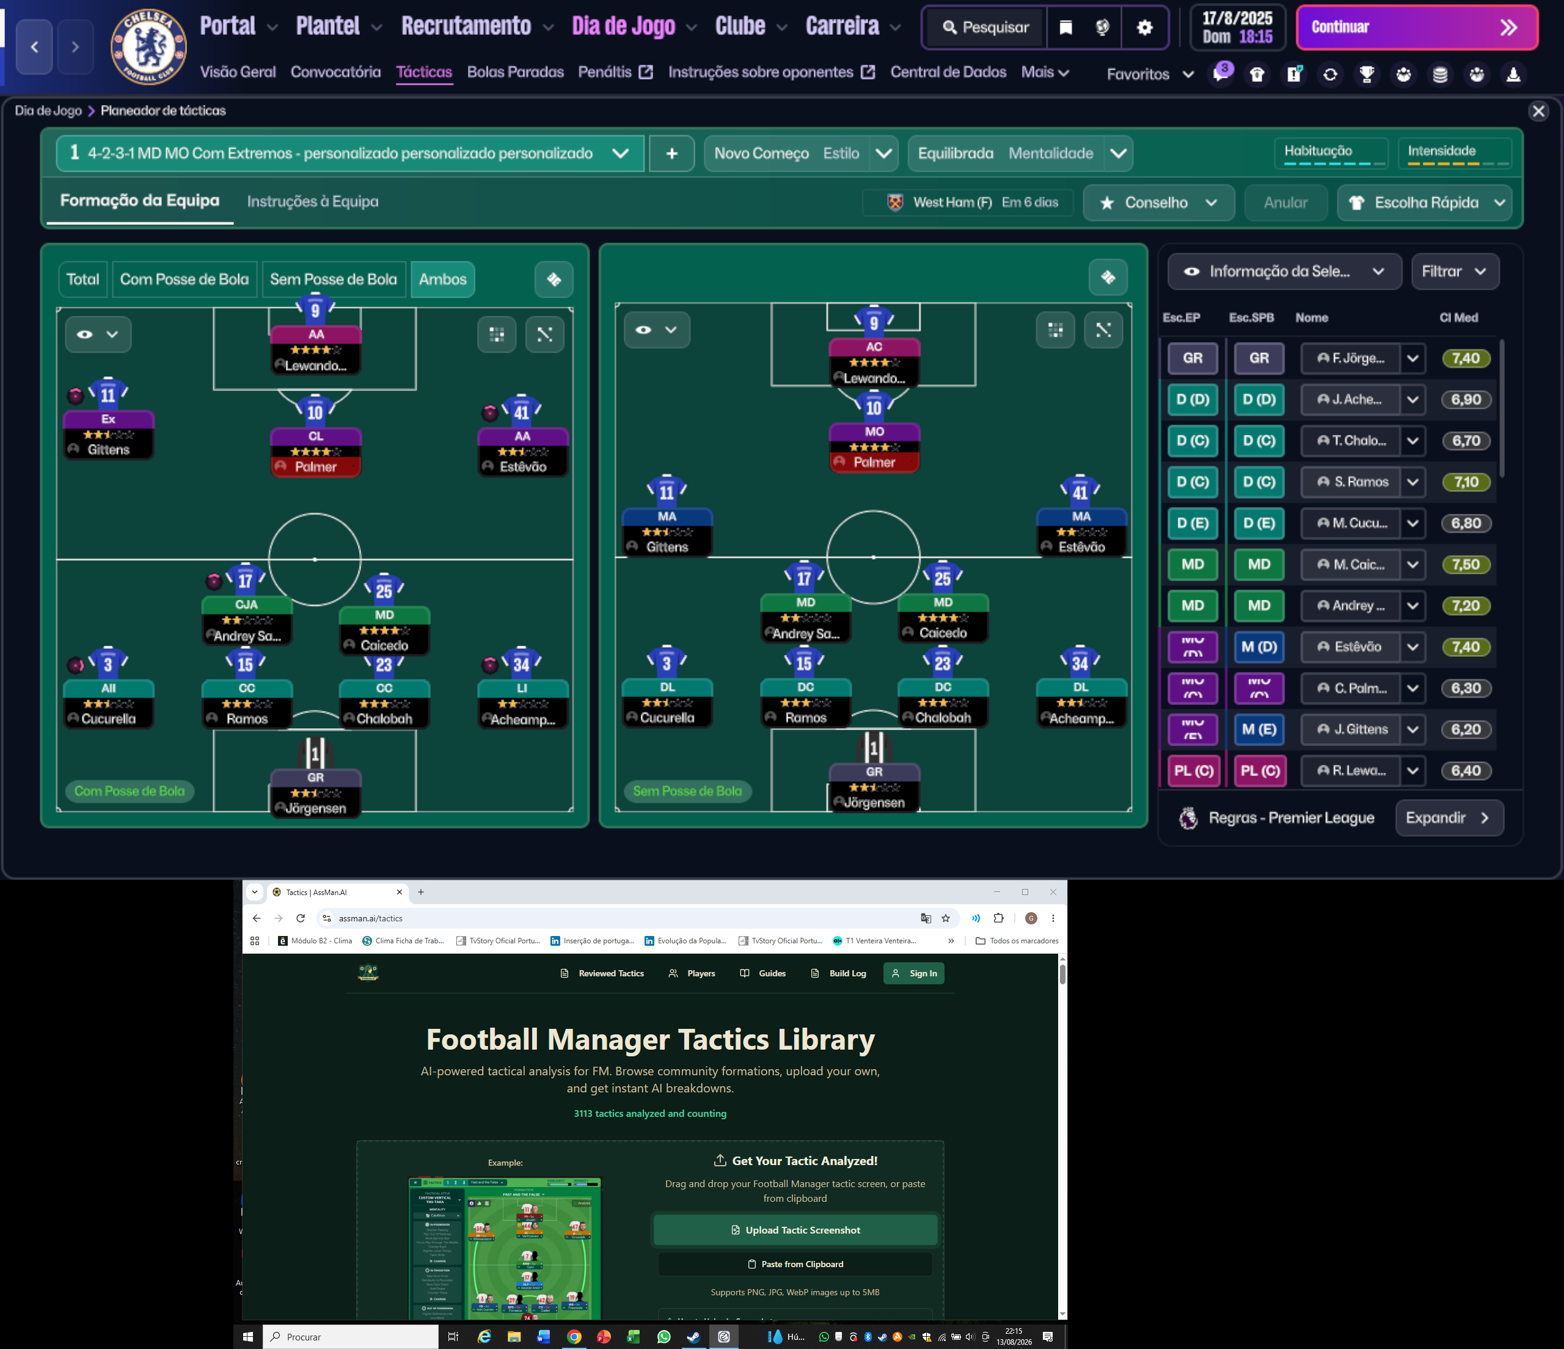This screenshot has height=1349, width=1564.
Task: Open the transfers arrows shortcut icon
Action: (x=1330, y=74)
